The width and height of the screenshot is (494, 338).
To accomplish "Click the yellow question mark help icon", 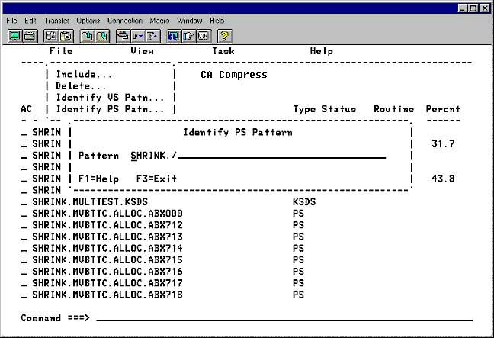I will (x=225, y=35).
